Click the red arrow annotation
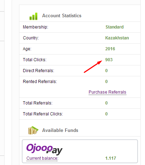The image size is (145, 165). point(93,66)
